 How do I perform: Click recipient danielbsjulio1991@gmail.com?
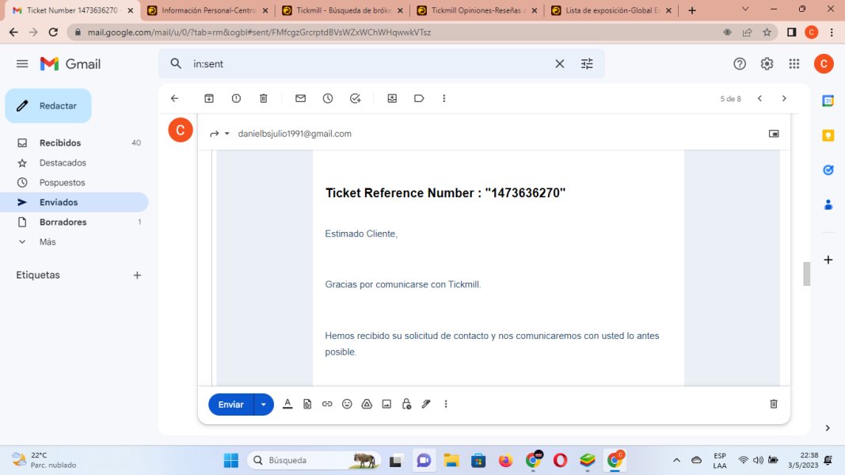295,134
